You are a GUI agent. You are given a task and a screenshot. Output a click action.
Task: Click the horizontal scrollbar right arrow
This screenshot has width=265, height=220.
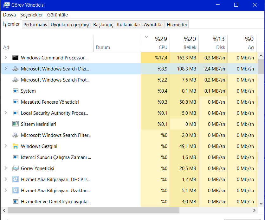point(254,210)
